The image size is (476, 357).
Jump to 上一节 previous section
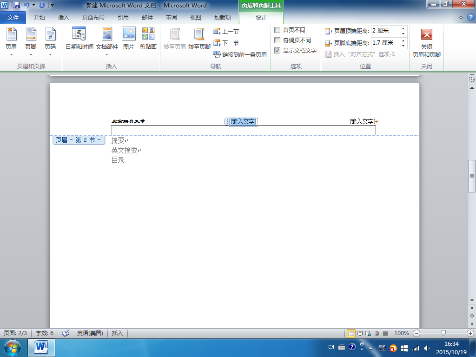click(x=226, y=31)
